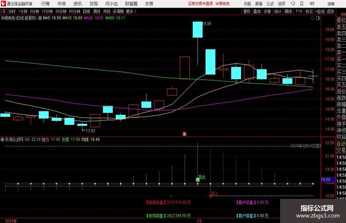The height and width of the screenshot is (223, 346).
Task: Click the 游客 guest account button
Action: point(331,4)
